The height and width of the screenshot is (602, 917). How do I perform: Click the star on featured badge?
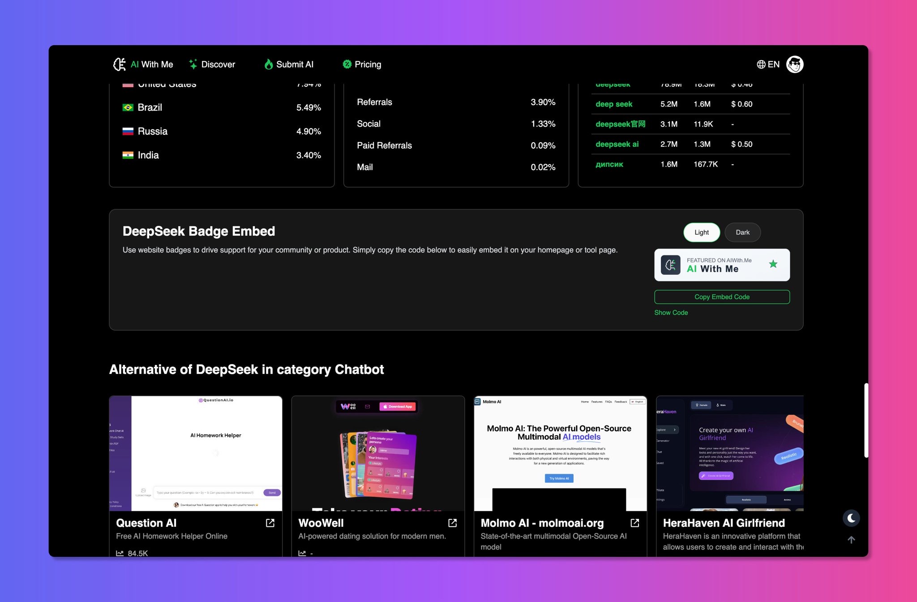coord(773,264)
